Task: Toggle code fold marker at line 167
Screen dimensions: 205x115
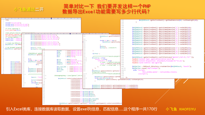Action: coord(125,68)
